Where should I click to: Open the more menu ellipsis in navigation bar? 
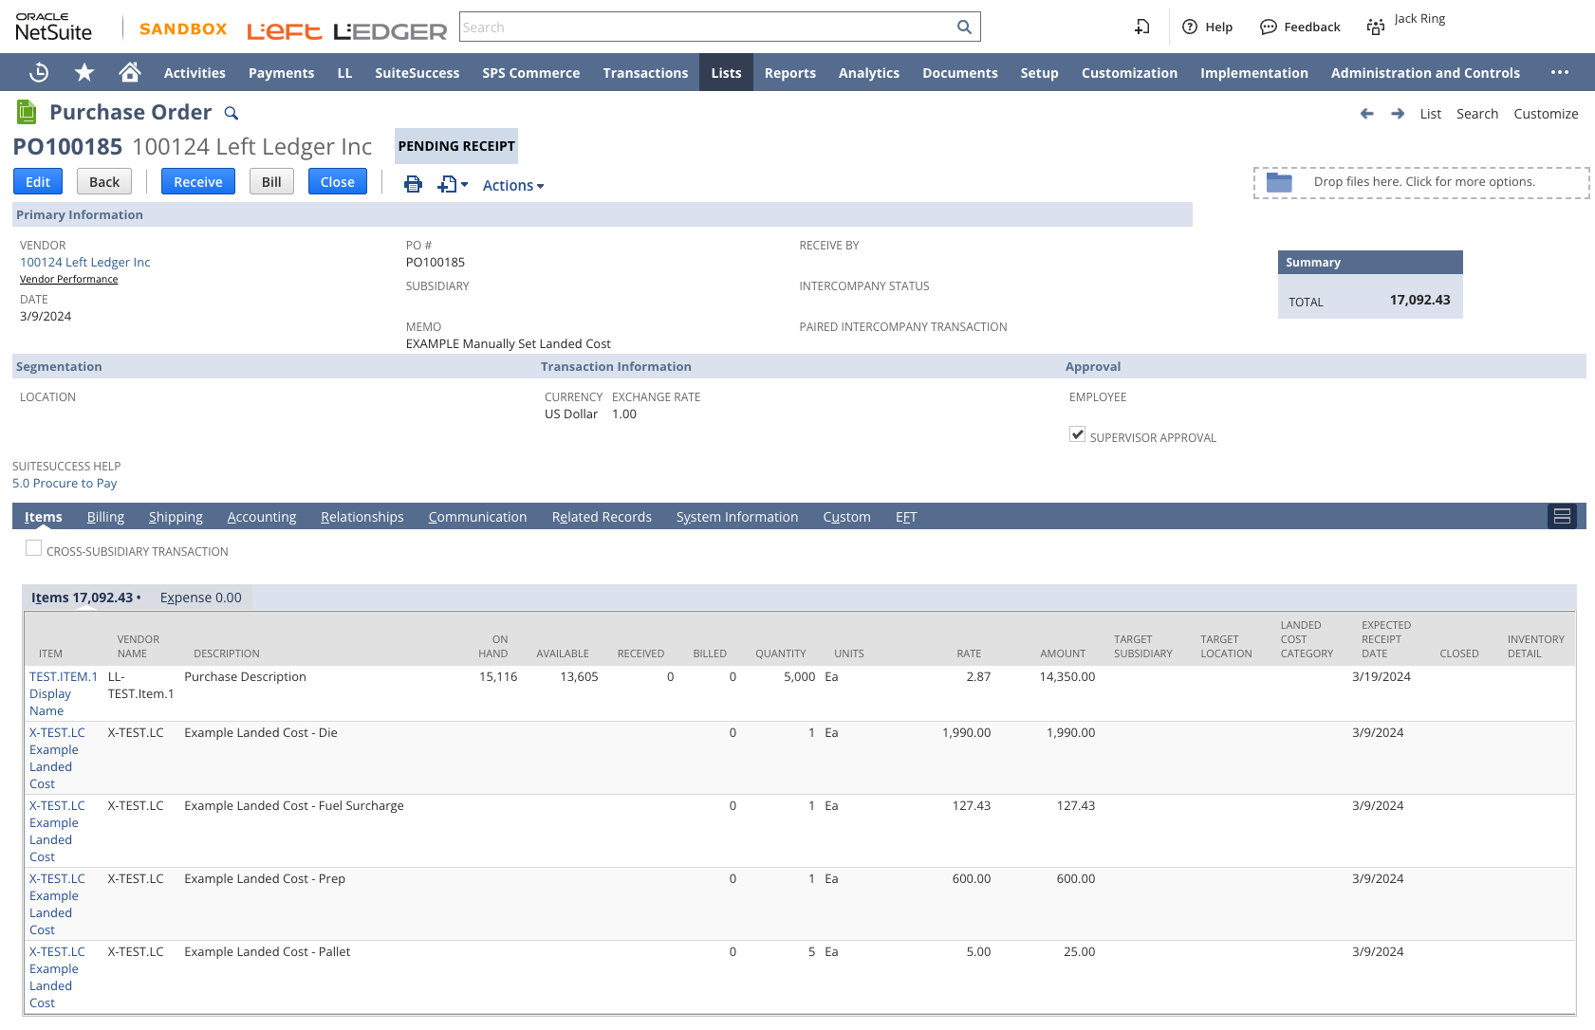pyautogui.click(x=1560, y=72)
